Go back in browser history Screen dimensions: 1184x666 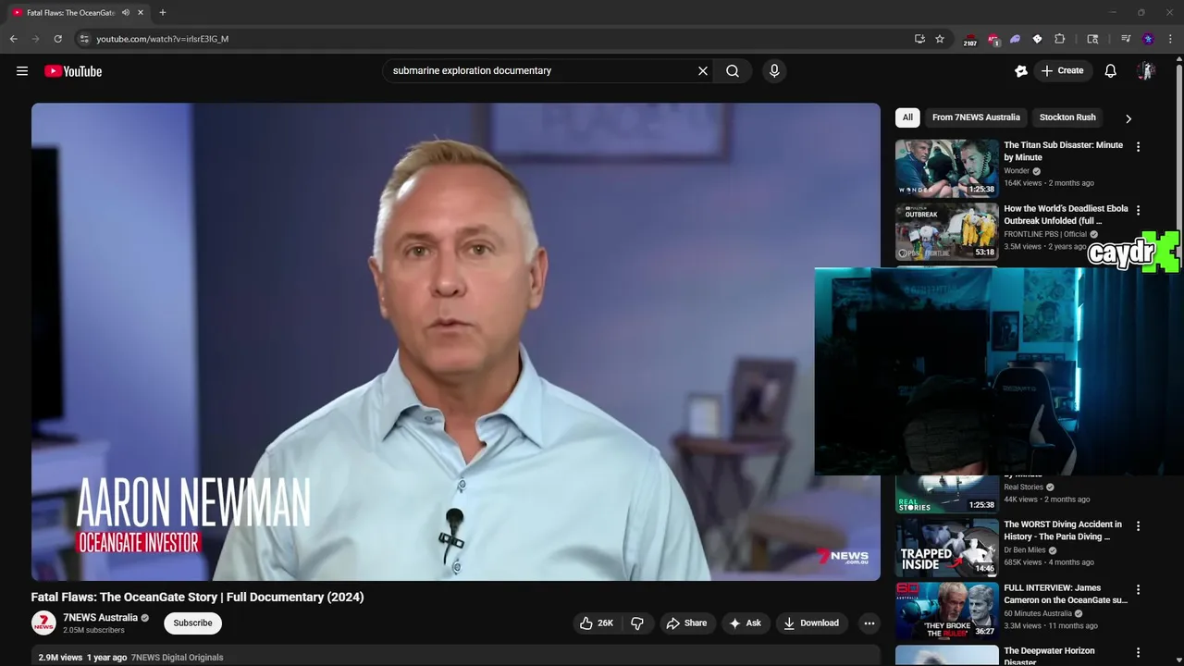tap(14, 39)
